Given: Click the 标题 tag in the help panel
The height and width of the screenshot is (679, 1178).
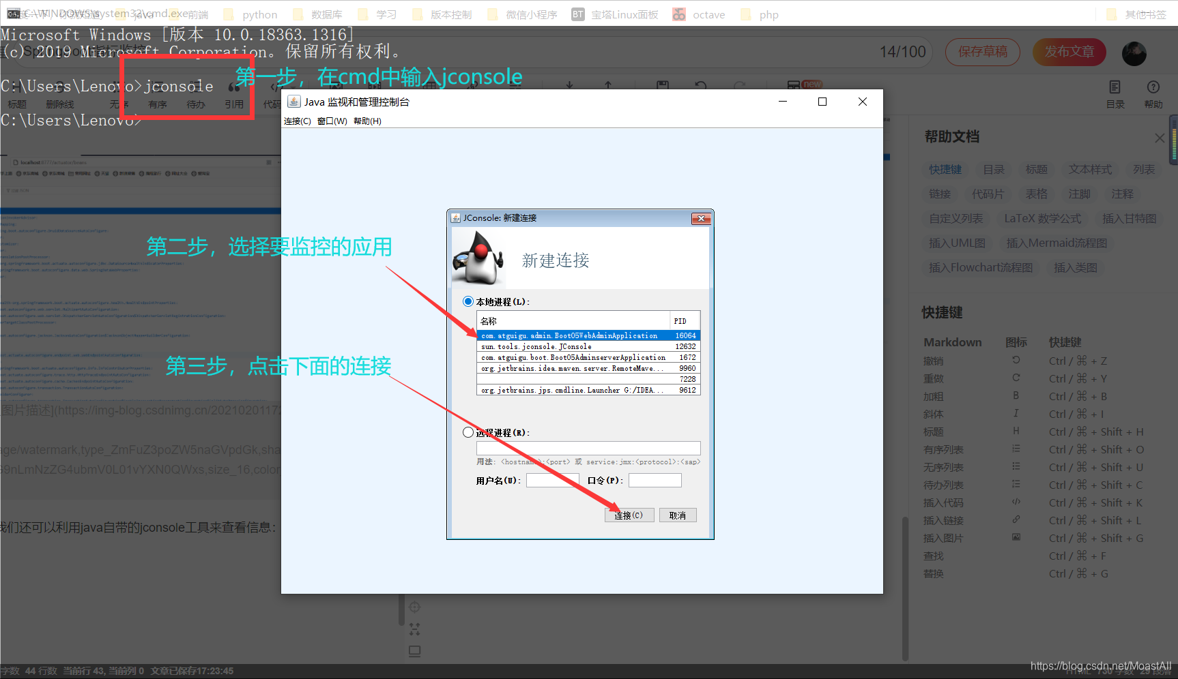Looking at the screenshot, I should [1036, 170].
